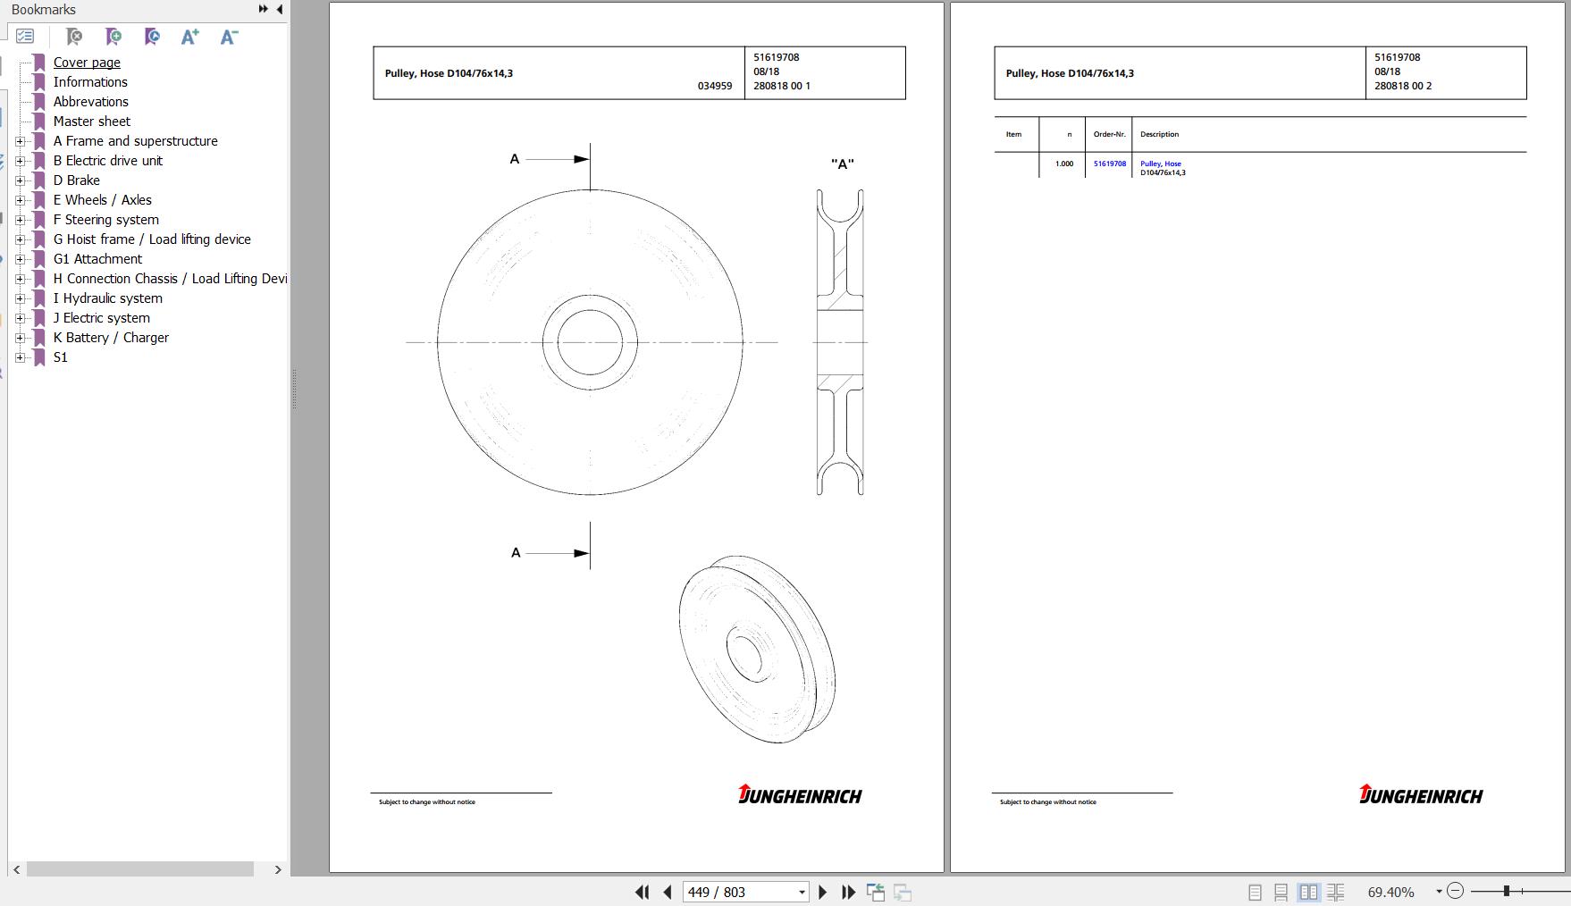Expand H Connection Chassis bookmark
Viewport: 1571px width, 906px height.
tap(21, 279)
